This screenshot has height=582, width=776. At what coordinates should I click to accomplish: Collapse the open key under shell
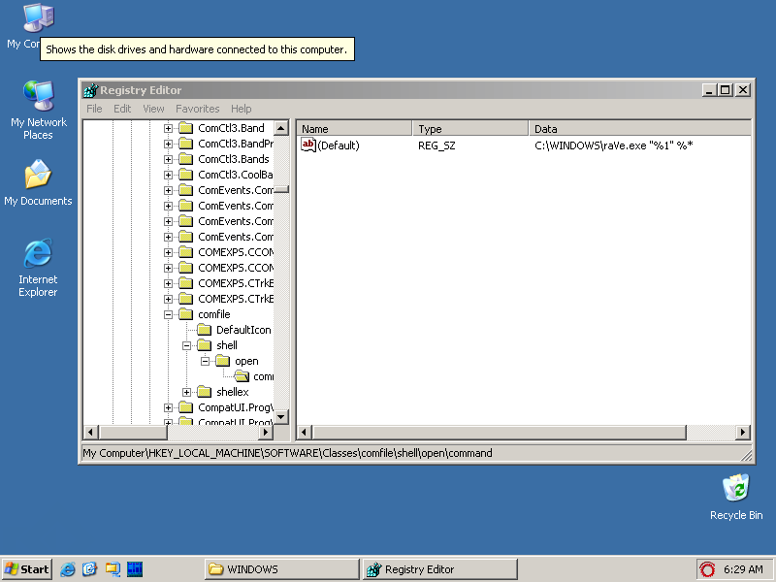205,361
